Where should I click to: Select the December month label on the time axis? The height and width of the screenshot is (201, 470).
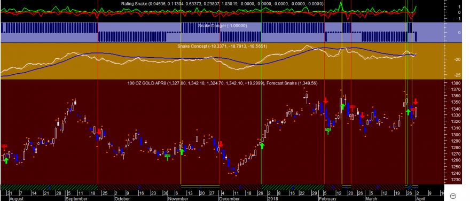click(230, 199)
